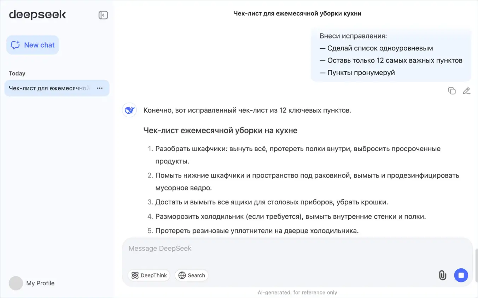
Task: Select the Чек-лист для ежемесячной chat item
Action: tap(57, 88)
